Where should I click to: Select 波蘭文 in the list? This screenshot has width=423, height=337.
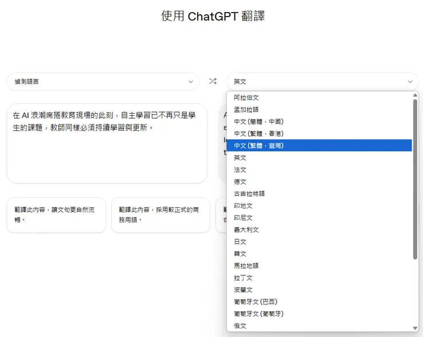320,290
